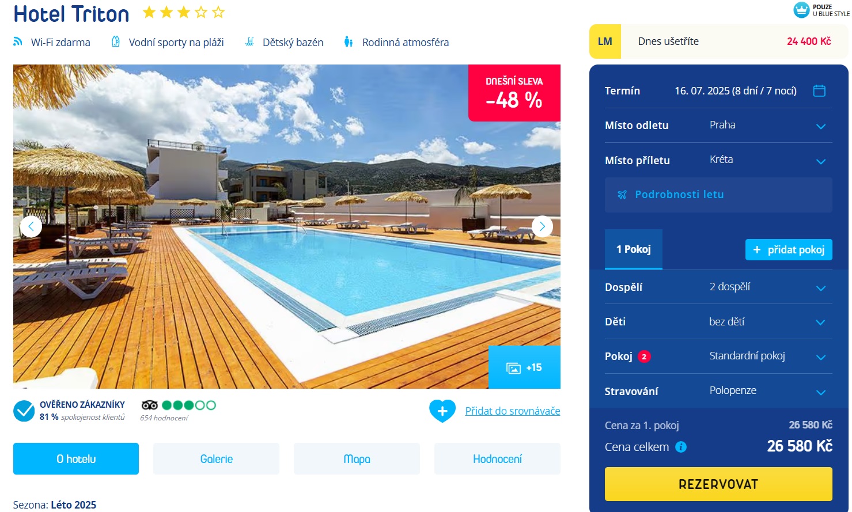Click the calendar icon next to Termín
This screenshot has height=512, width=852.
[819, 90]
